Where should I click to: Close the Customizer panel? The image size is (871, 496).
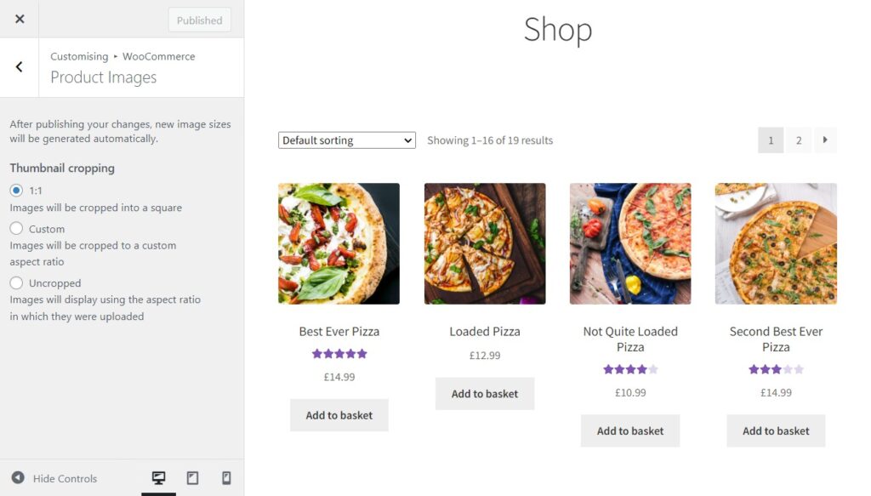(x=19, y=19)
